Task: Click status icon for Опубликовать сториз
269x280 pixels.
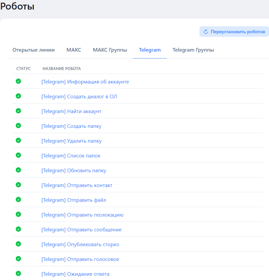Action: click(18, 244)
